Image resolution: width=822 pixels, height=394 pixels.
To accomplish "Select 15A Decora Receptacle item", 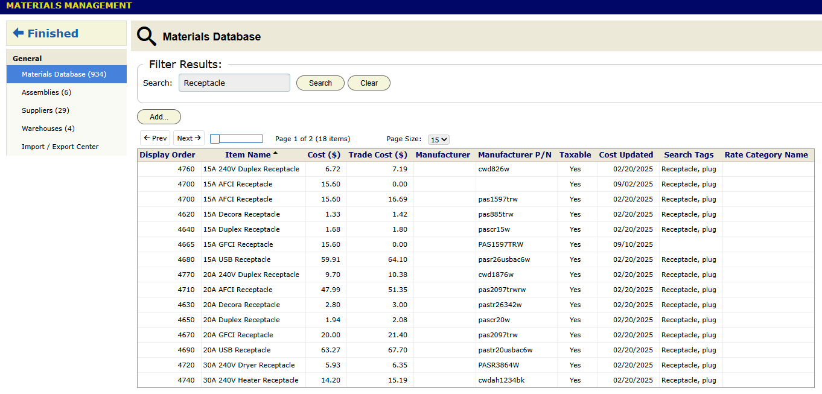I will coord(241,214).
